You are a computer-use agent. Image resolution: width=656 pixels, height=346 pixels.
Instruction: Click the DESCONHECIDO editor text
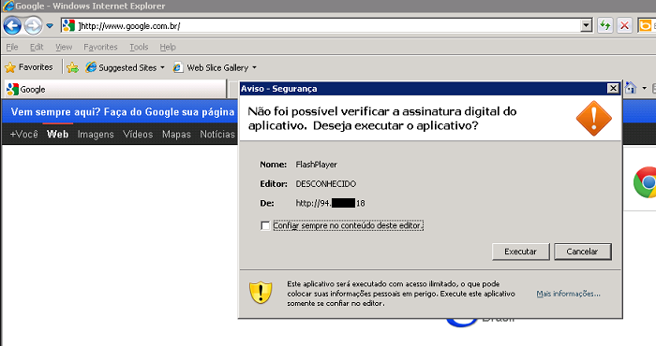pyautogui.click(x=325, y=183)
